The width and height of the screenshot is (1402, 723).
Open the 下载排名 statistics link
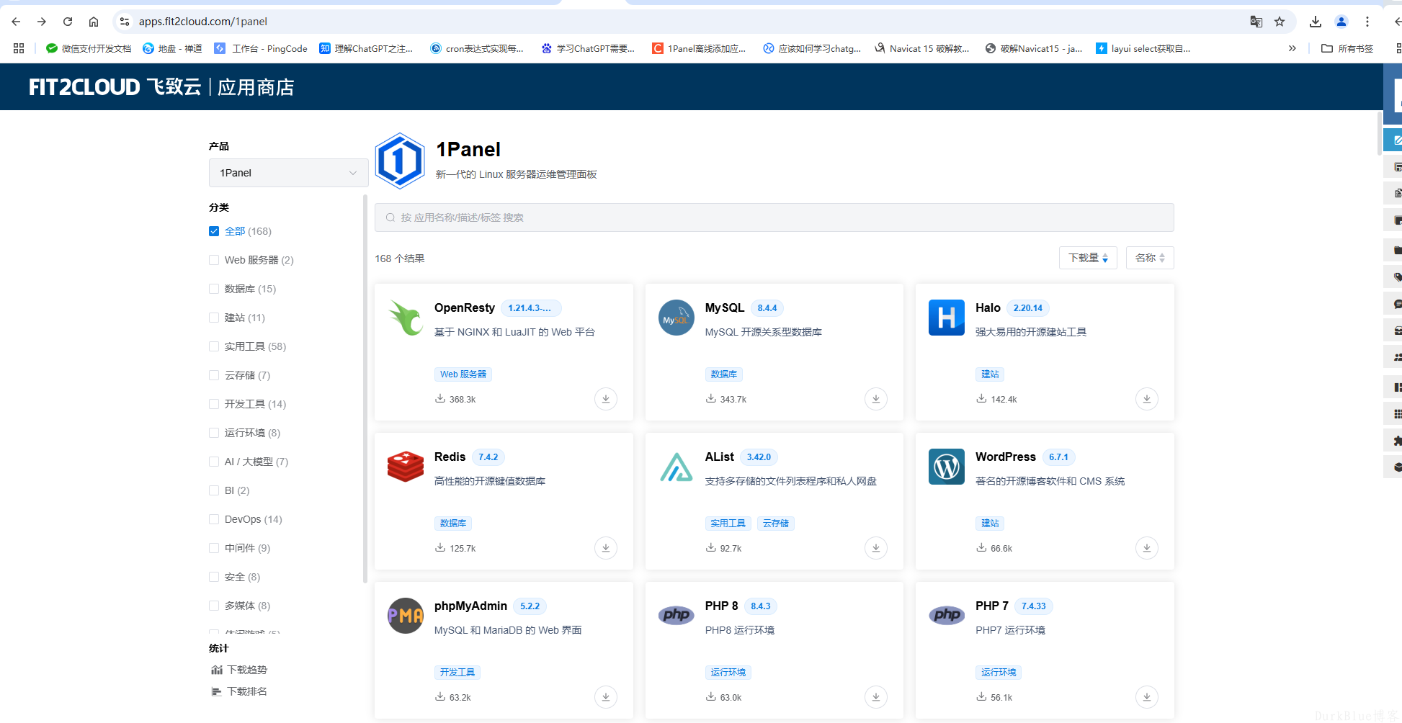239,691
